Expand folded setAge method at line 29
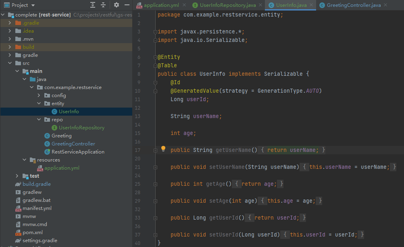 (155, 201)
